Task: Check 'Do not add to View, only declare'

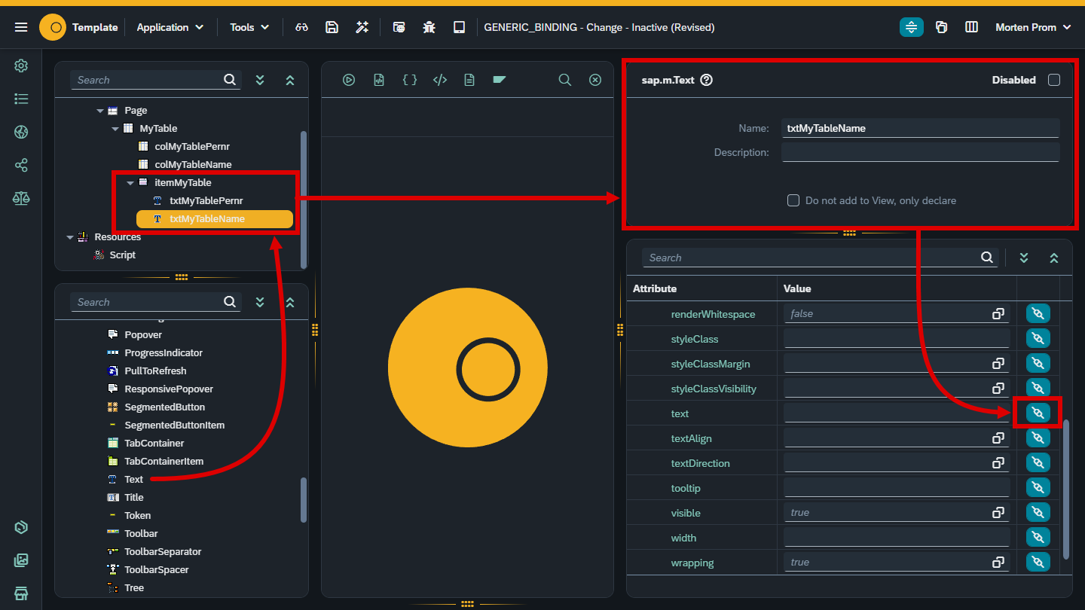Action: coord(793,200)
